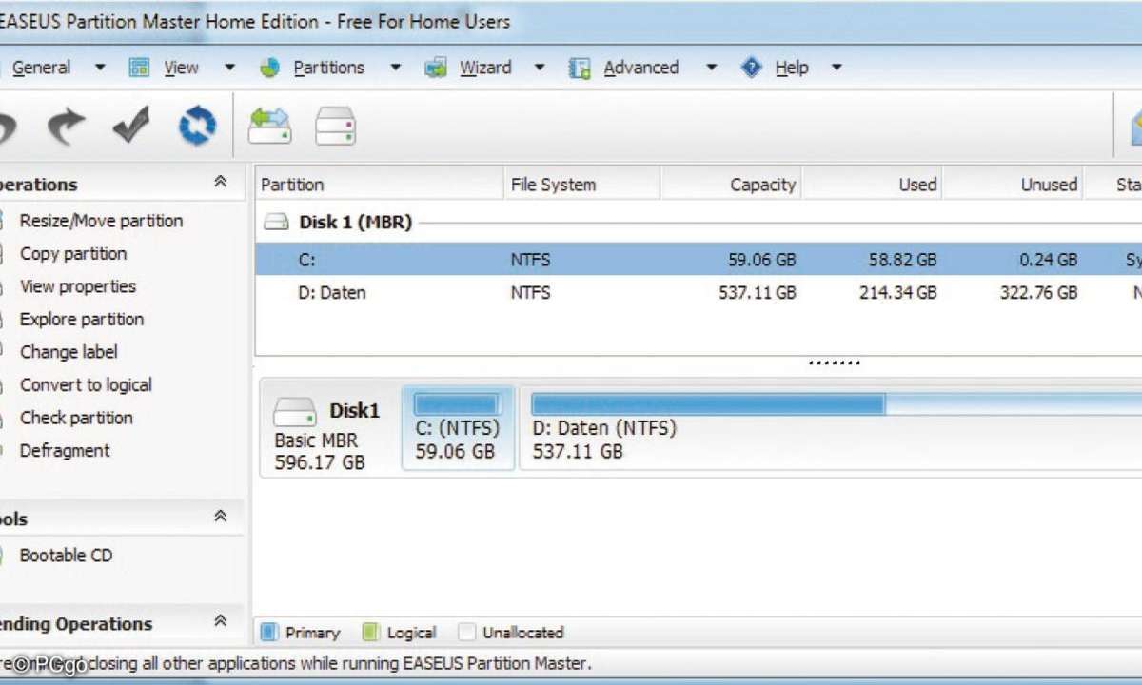The height and width of the screenshot is (685, 1142).
Task: Choose Copy partition in the sidebar
Action: [73, 254]
